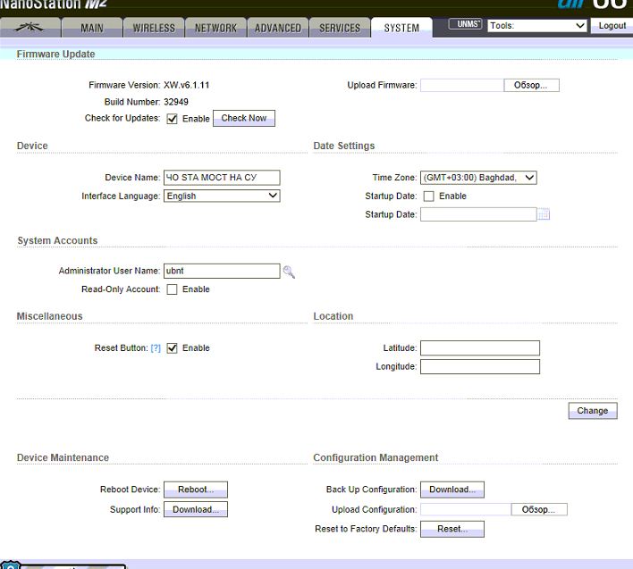
Task: Switch to the NETWORK tab
Action: pos(216,28)
